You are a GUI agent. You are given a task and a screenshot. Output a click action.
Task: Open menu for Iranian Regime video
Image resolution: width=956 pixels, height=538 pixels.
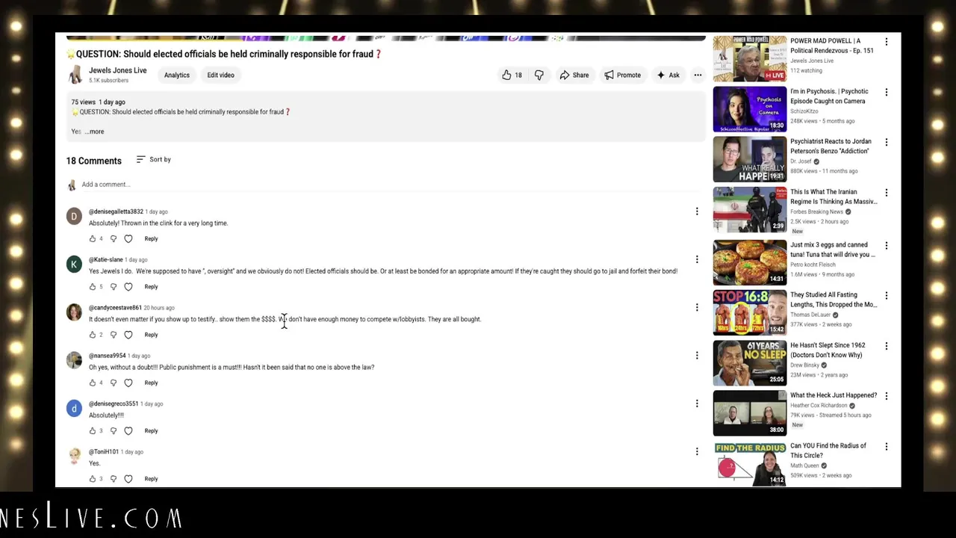(x=887, y=193)
